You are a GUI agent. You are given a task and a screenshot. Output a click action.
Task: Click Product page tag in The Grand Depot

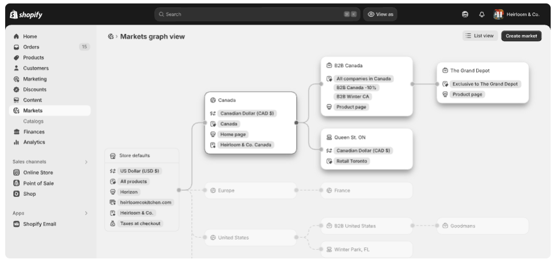468,95
